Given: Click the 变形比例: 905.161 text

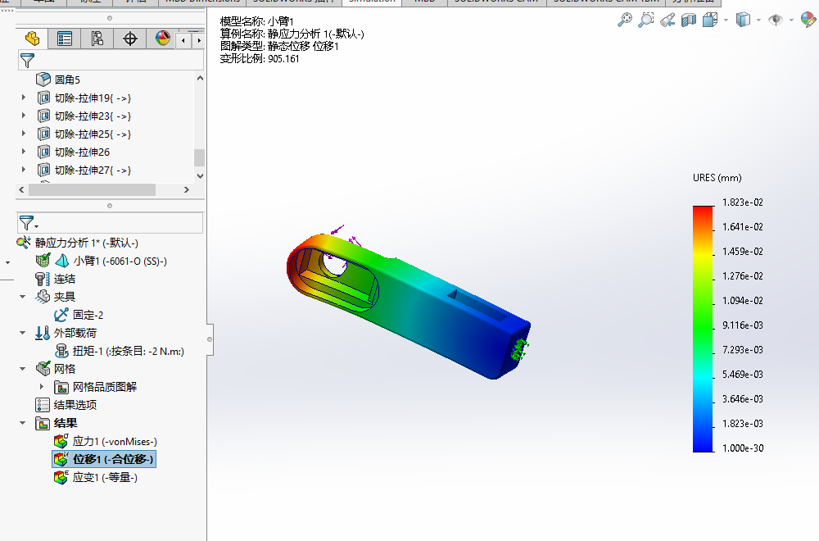Looking at the screenshot, I should tap(260, 58).
